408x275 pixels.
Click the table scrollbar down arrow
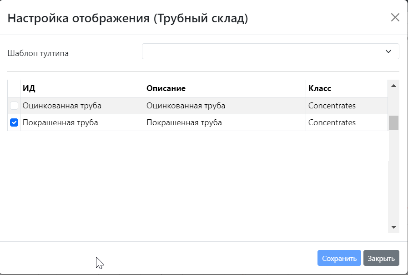(x=393, y=227)
